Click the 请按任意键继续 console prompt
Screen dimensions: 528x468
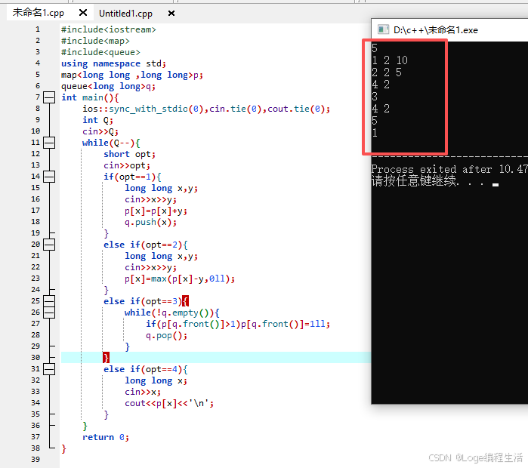(x=415, y=181)
